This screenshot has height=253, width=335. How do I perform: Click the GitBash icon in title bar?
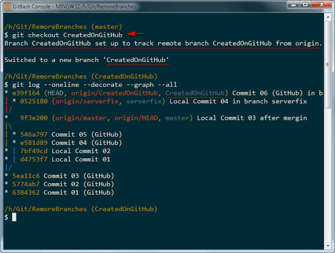click(x=7, y=7)
